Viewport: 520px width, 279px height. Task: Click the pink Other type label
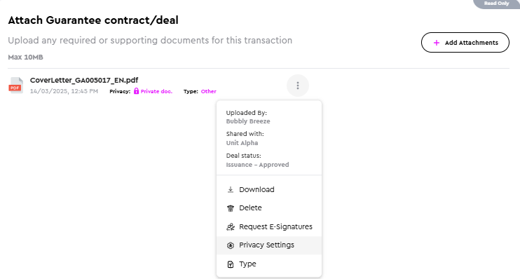point(209,91)
